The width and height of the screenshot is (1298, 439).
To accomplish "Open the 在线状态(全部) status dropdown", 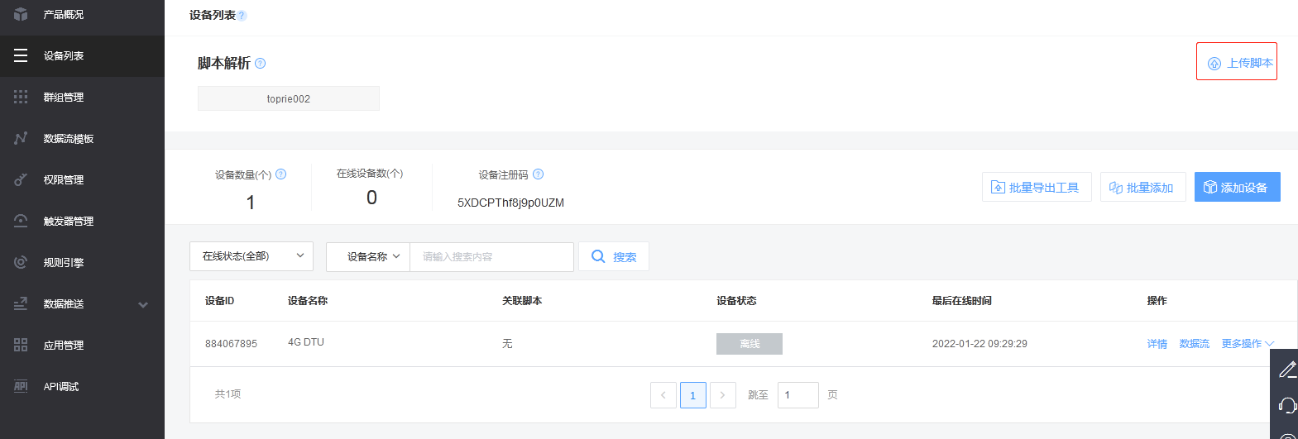I will click(x=251, y=256).
